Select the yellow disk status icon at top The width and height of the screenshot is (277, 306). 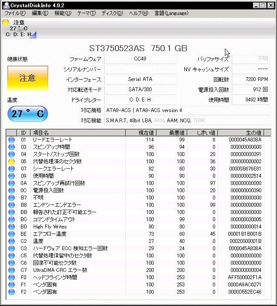pyautogui.click(x=6, y=22)
